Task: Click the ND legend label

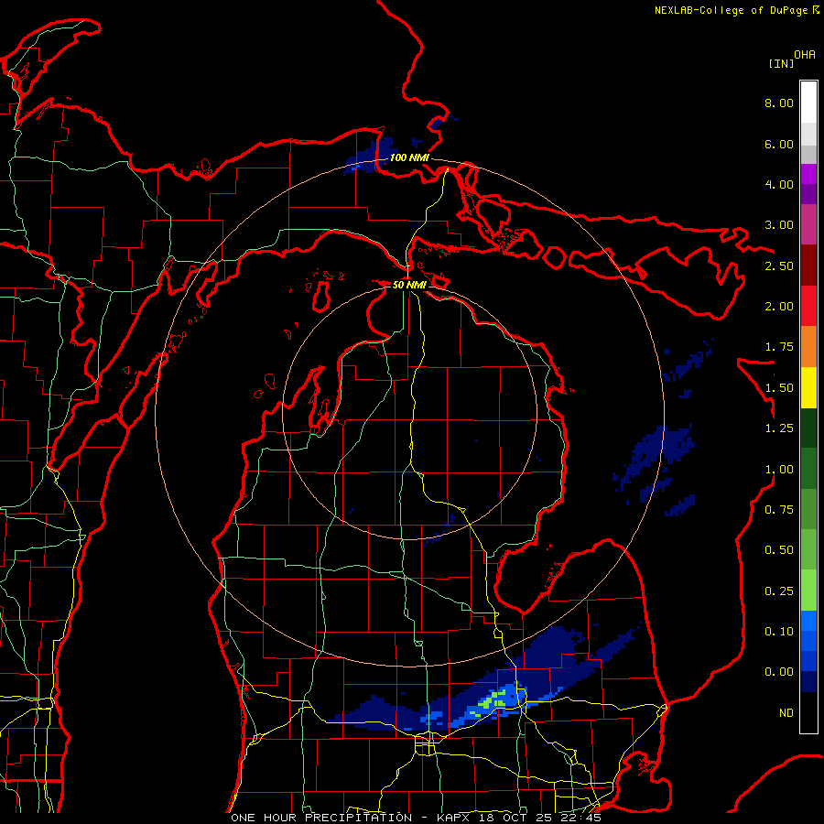Action: 786,713
